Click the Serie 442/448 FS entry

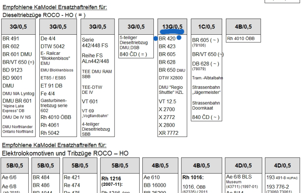click(95, 43)
